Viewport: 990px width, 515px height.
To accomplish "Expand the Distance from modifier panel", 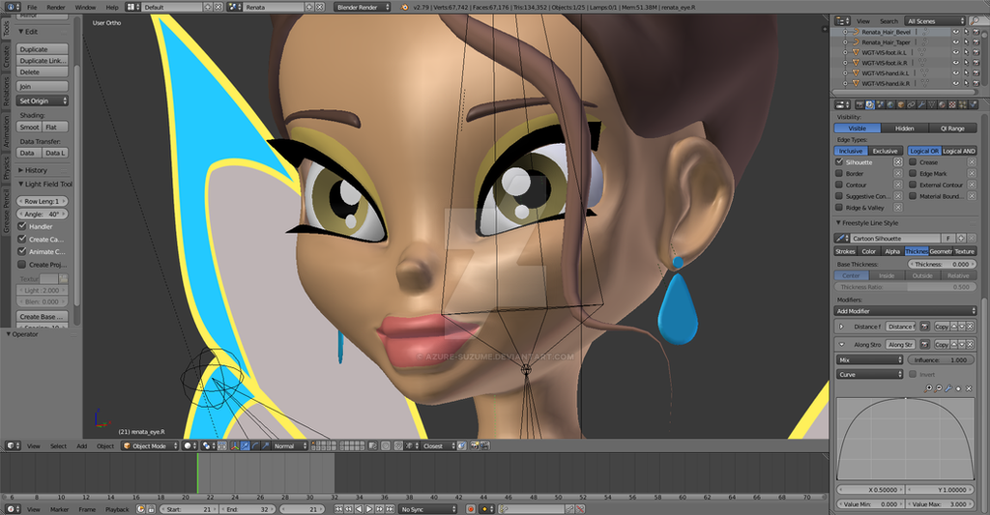I will tap(842, 327).
